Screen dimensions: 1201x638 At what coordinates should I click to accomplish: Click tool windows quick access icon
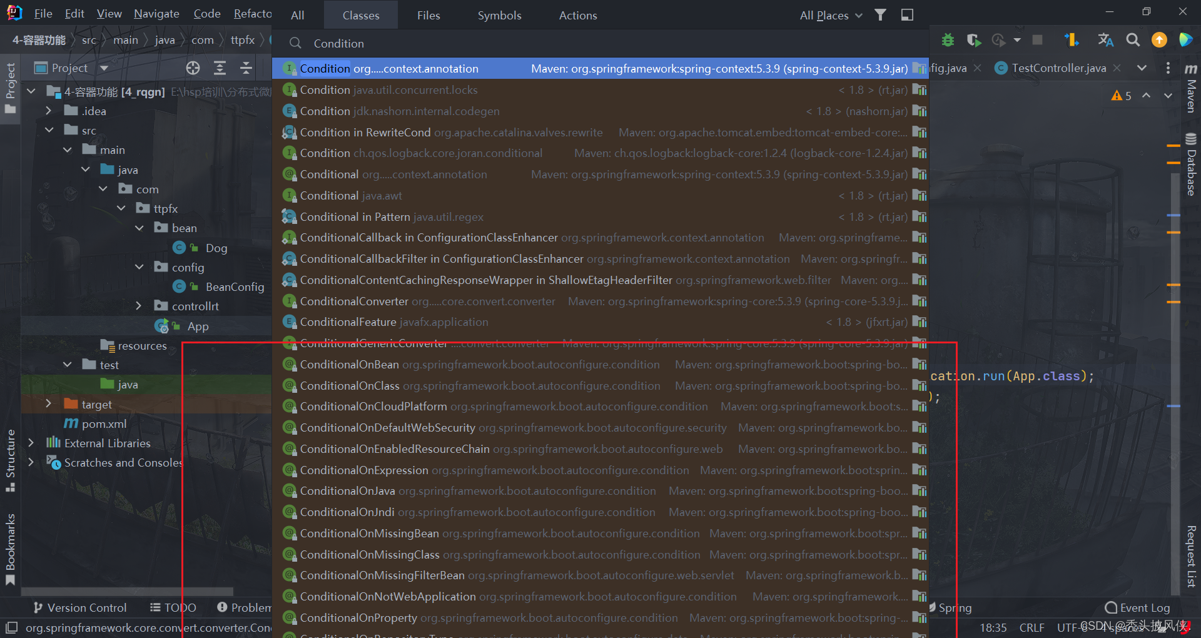pyautogui.click(x=11, y=627)
